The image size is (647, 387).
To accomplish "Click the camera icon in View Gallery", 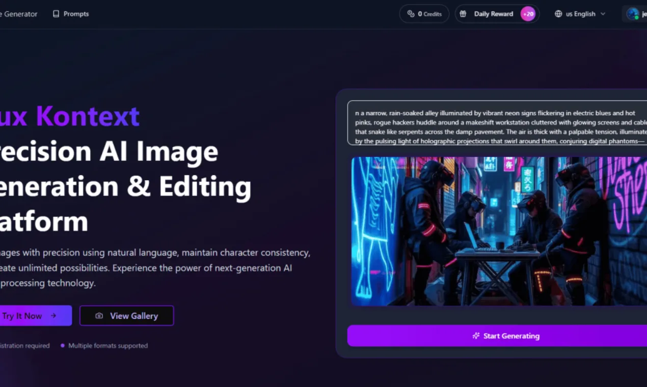I will (99, 316).
